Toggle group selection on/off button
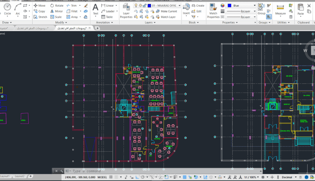Viewport: 315px width, 181px height. (x=269, y=17)
